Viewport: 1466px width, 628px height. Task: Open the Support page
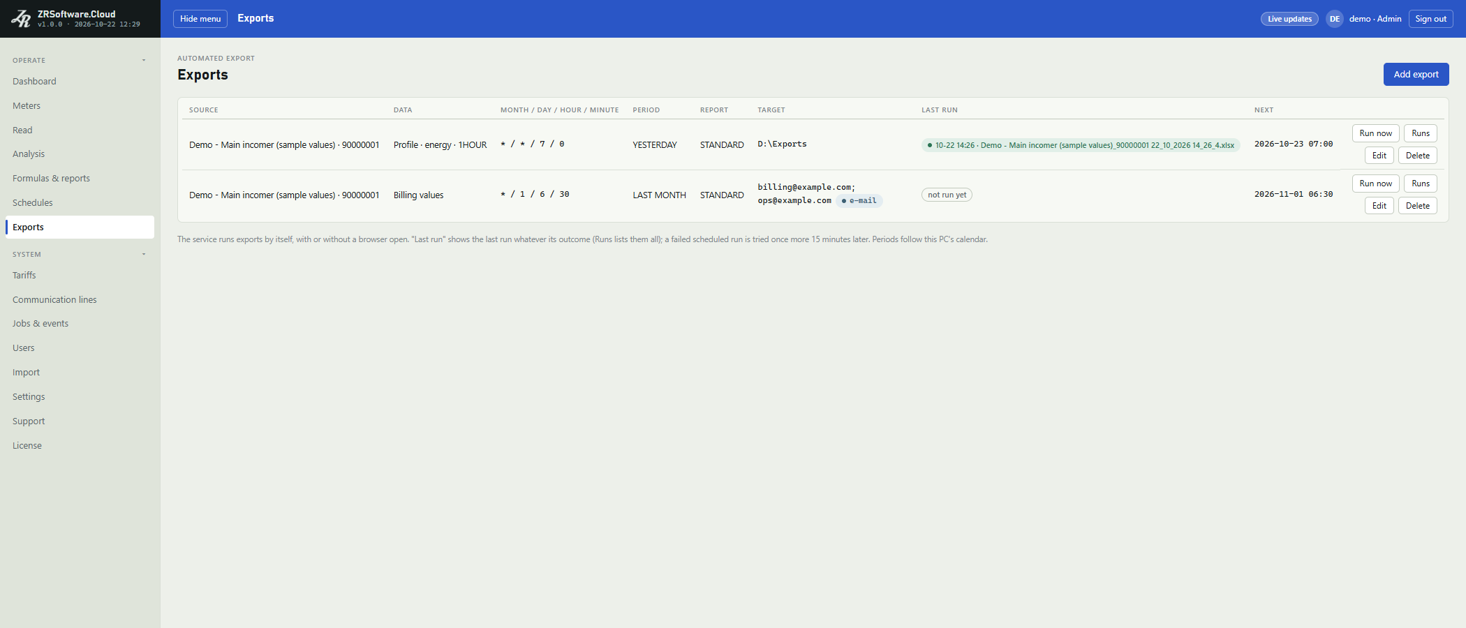80,421
